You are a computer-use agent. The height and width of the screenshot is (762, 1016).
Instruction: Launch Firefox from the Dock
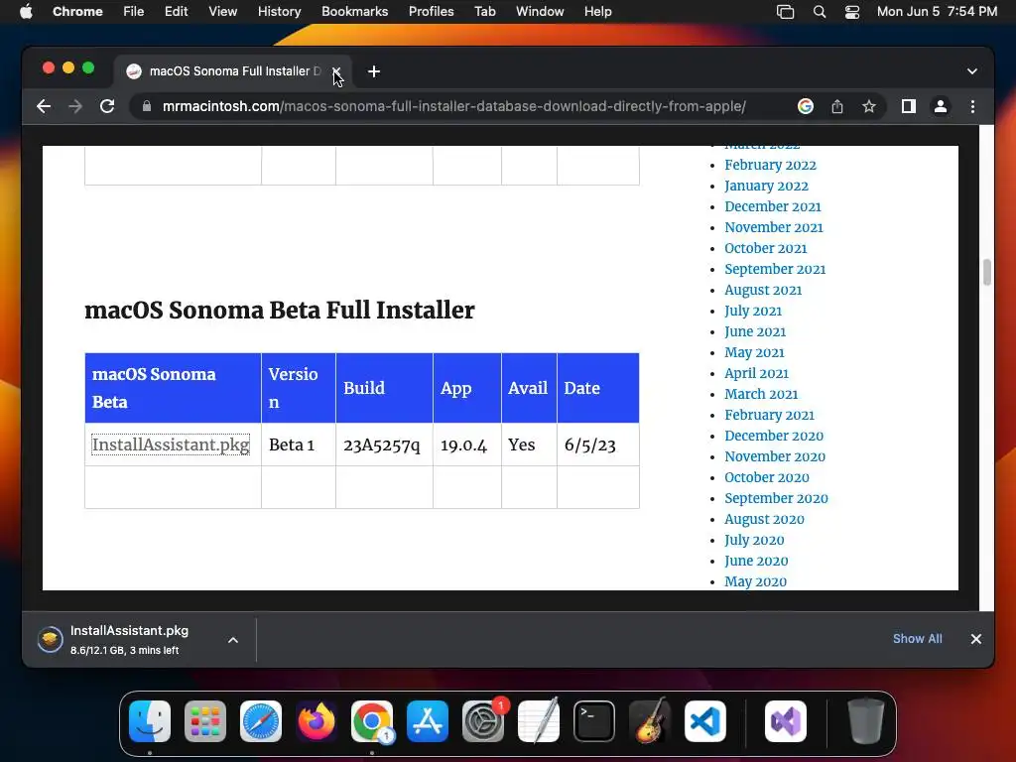[317, 721]
